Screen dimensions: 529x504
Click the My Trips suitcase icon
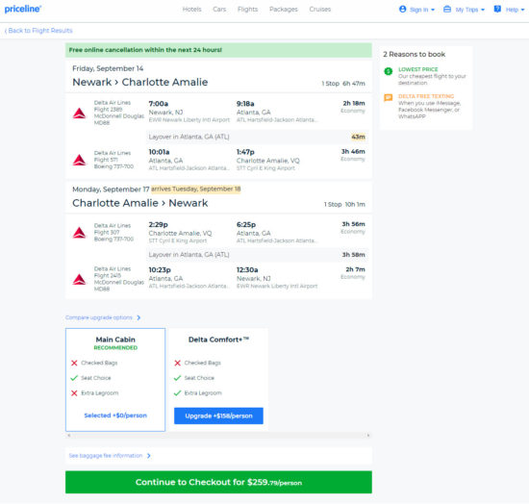(447, 9)
